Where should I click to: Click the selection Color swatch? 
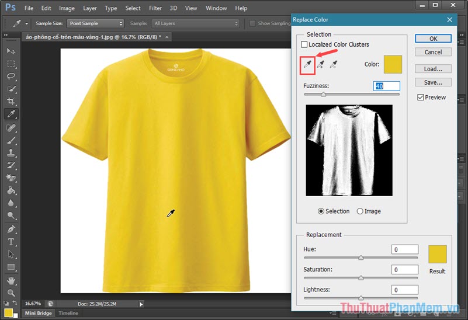point(393,64)
